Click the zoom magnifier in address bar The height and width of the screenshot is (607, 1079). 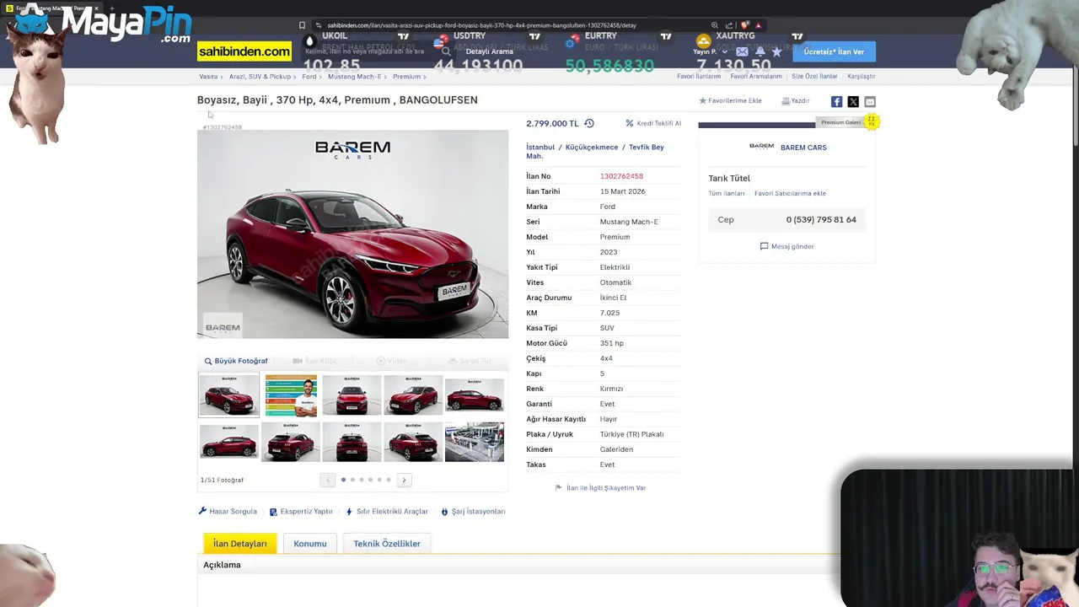tap(715, 25)
